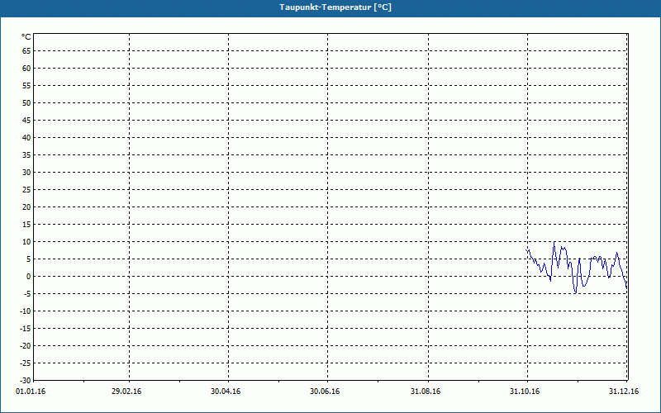The image size is (661, 413).
Task: Click the 31.08.16 x-axis date
Action: click(x=426, y=392)
